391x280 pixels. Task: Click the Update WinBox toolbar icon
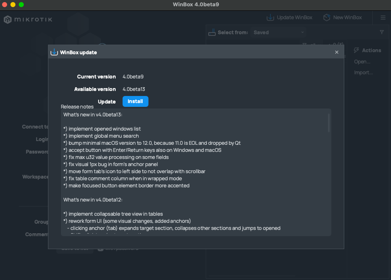point(270,18)
